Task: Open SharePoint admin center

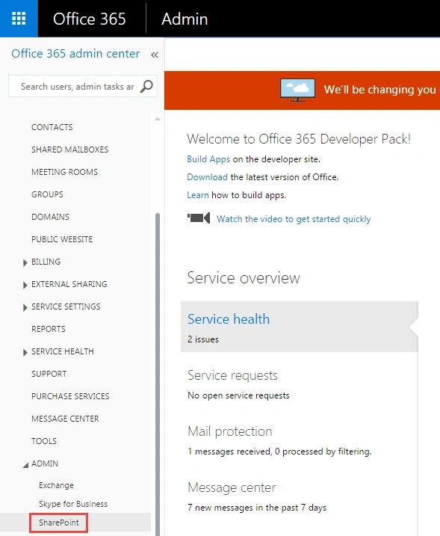Action: coord(59,523)
